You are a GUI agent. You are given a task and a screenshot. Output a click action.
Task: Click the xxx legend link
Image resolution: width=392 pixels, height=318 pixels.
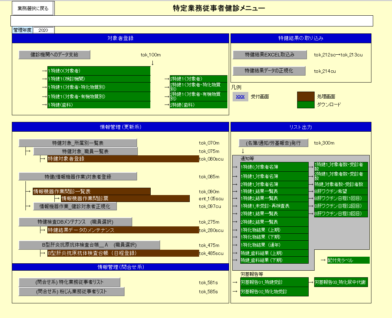click(x=240, y=96)
